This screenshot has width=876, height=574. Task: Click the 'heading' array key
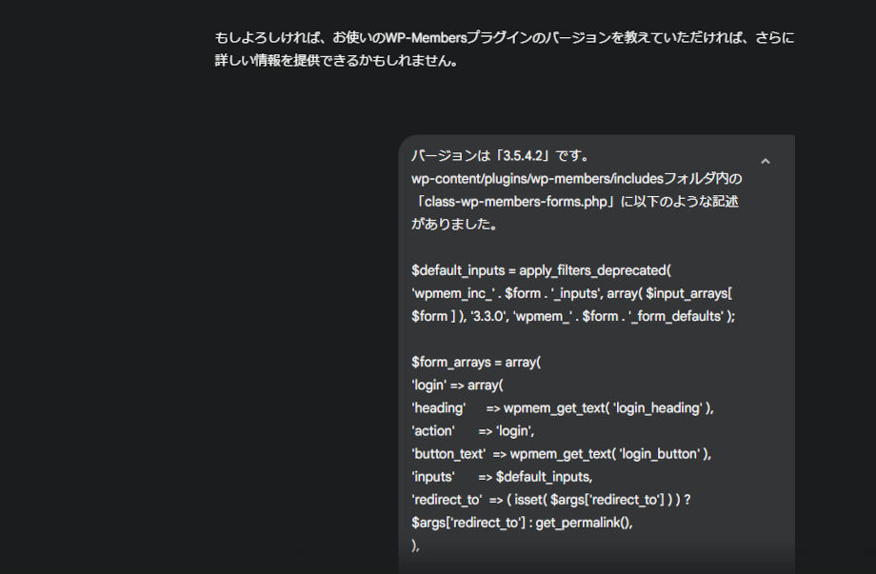pos(438,408)
